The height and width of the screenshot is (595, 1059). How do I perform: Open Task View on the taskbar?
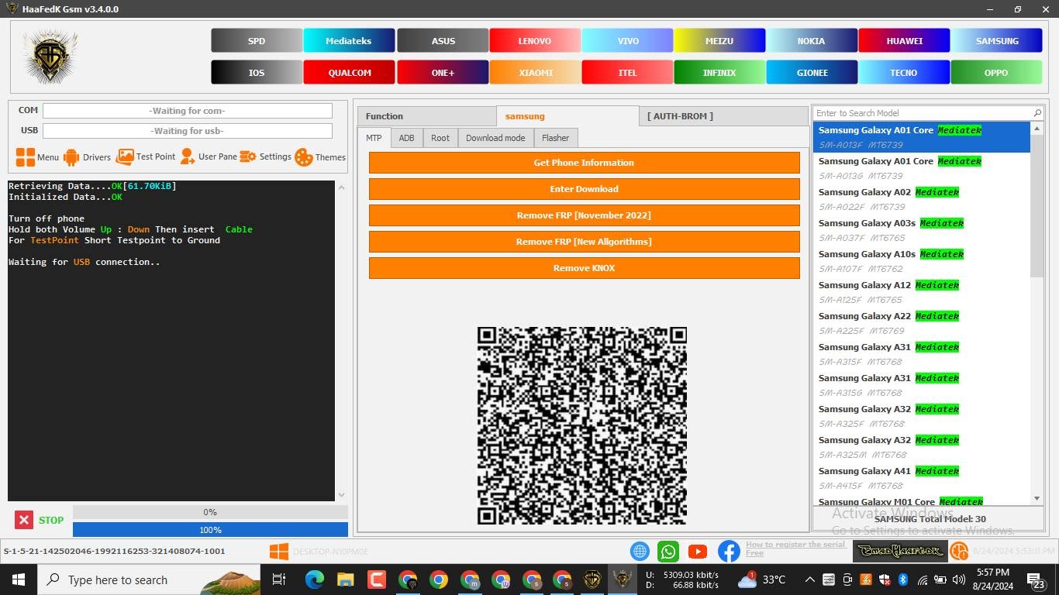click(x=279, y=580)
